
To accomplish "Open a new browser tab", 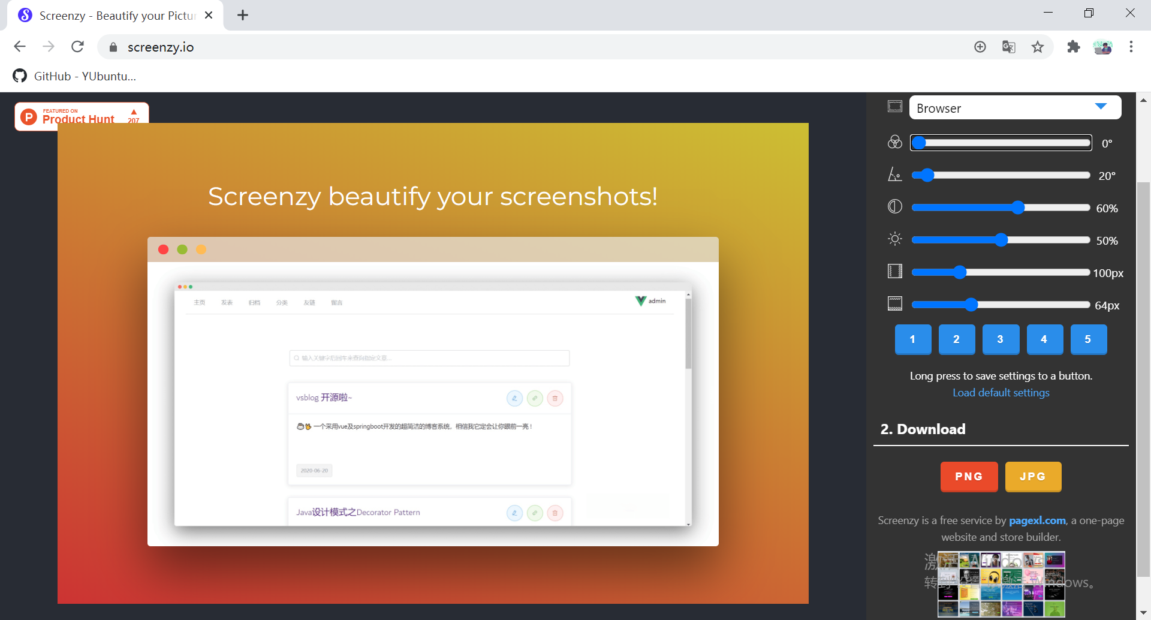I will 243,16.
